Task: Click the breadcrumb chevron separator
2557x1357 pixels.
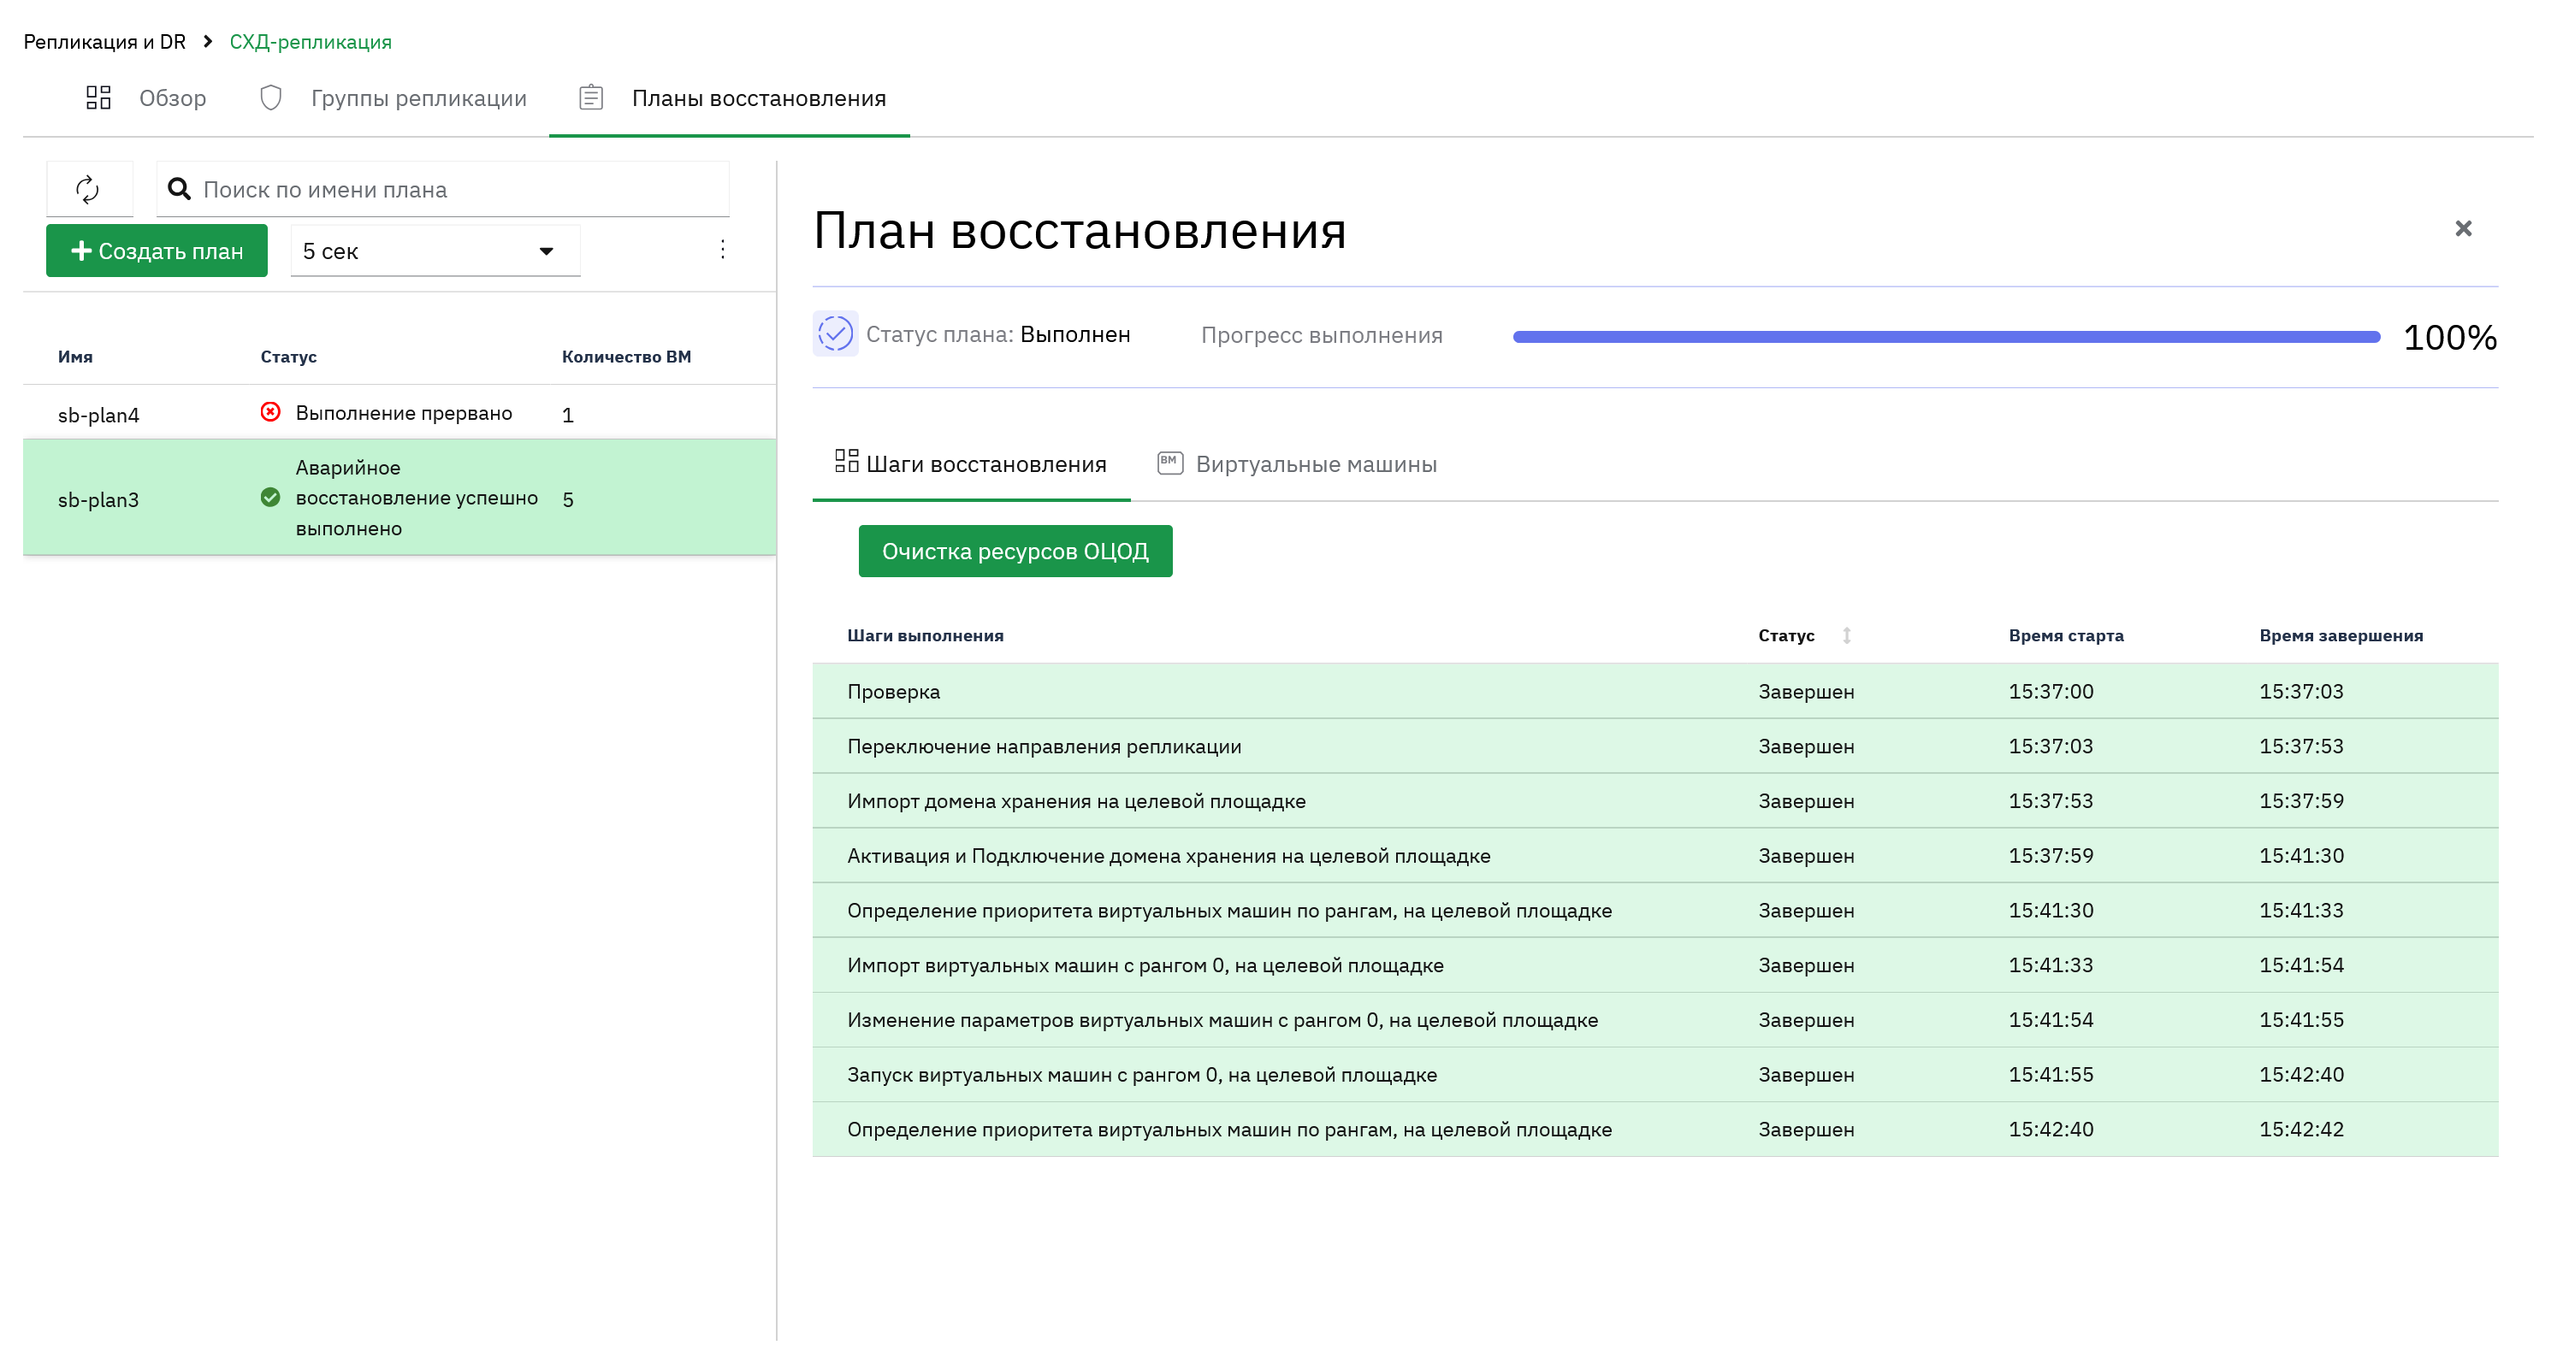Action: click(x=208, y=42)
